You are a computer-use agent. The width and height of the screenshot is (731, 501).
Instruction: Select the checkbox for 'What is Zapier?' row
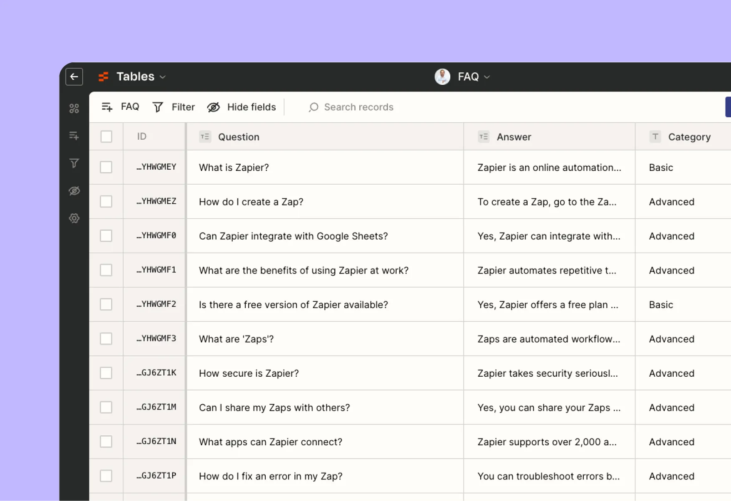(106, 167)
